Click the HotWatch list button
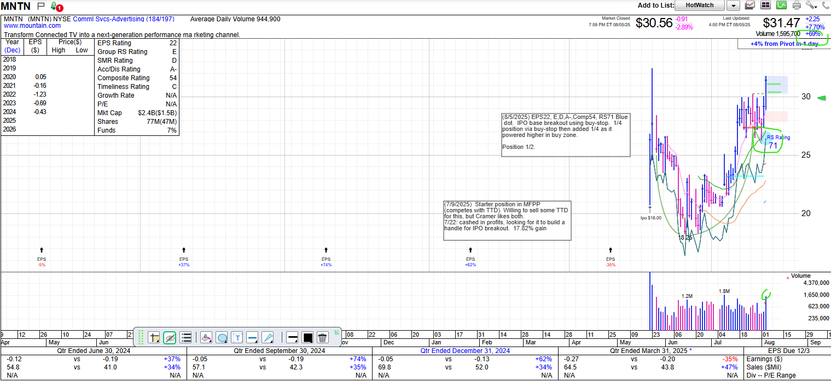Viewport: 831px width, 382px height. coord(699,5)
